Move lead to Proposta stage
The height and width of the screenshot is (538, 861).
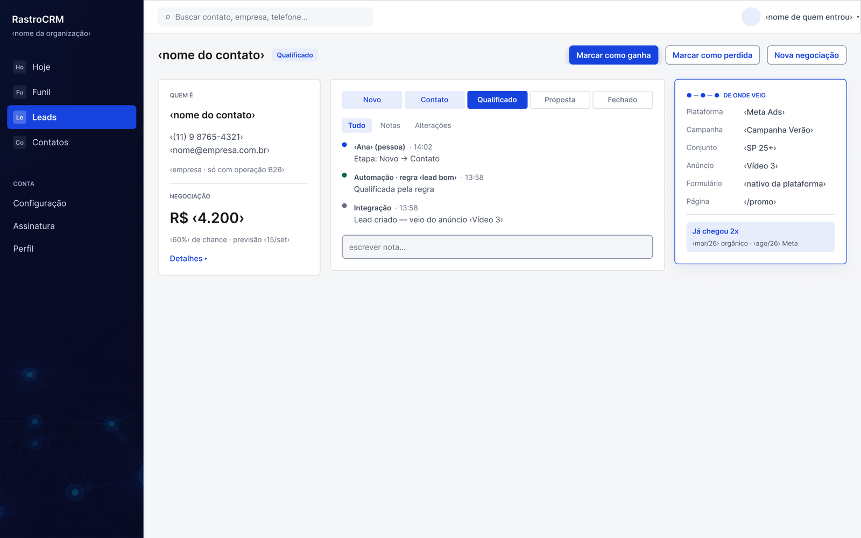coord(560,100)
